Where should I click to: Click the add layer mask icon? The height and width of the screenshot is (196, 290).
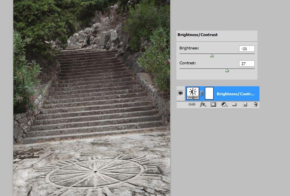[213, 105]
